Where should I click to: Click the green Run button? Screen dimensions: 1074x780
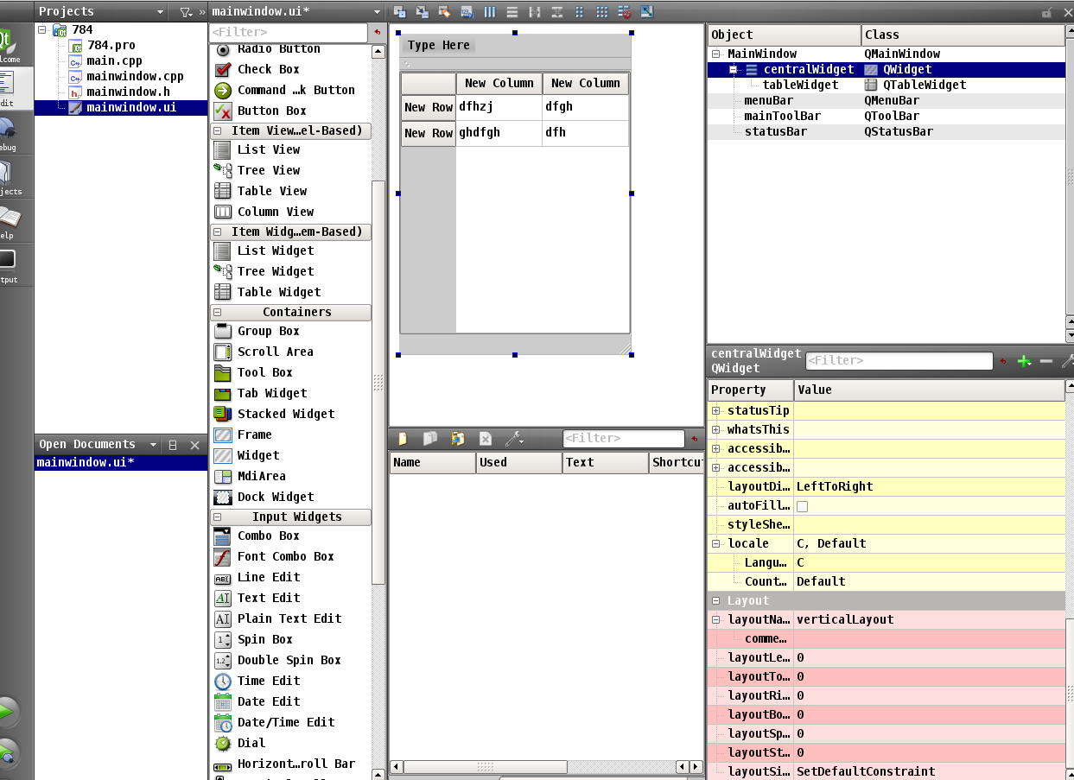coord(8,712)
